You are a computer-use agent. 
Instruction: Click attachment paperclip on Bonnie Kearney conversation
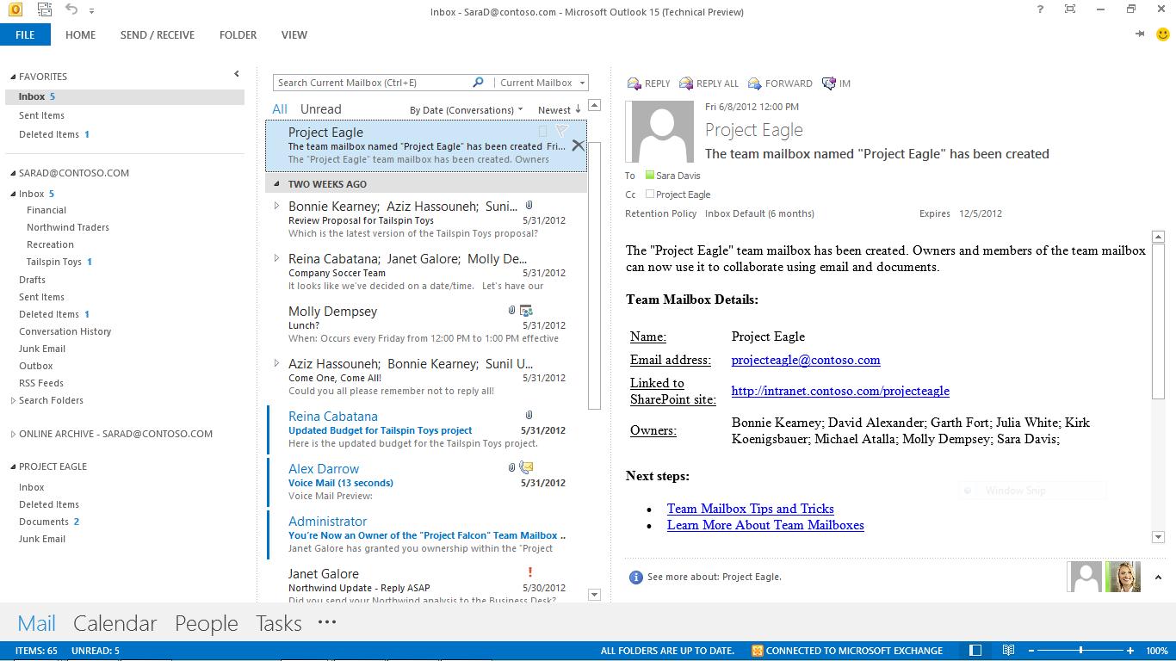(x=529, y=206)
